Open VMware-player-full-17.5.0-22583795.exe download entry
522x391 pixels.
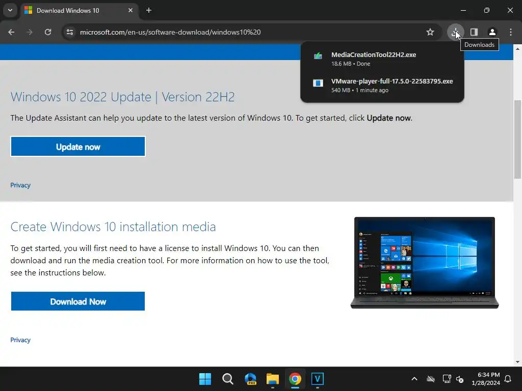pos(382,86)
